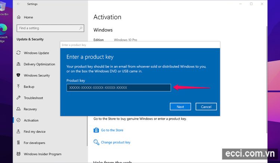Open Find my device settings
The image size is (280, 163).
[x=34, y=131]
